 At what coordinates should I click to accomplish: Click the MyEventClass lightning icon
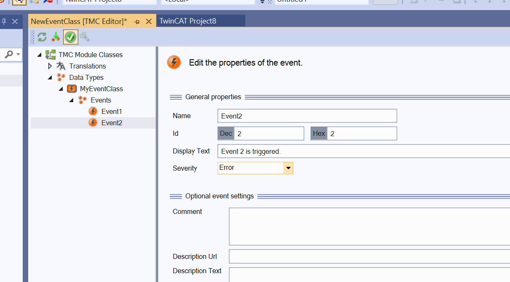(72, 89)
